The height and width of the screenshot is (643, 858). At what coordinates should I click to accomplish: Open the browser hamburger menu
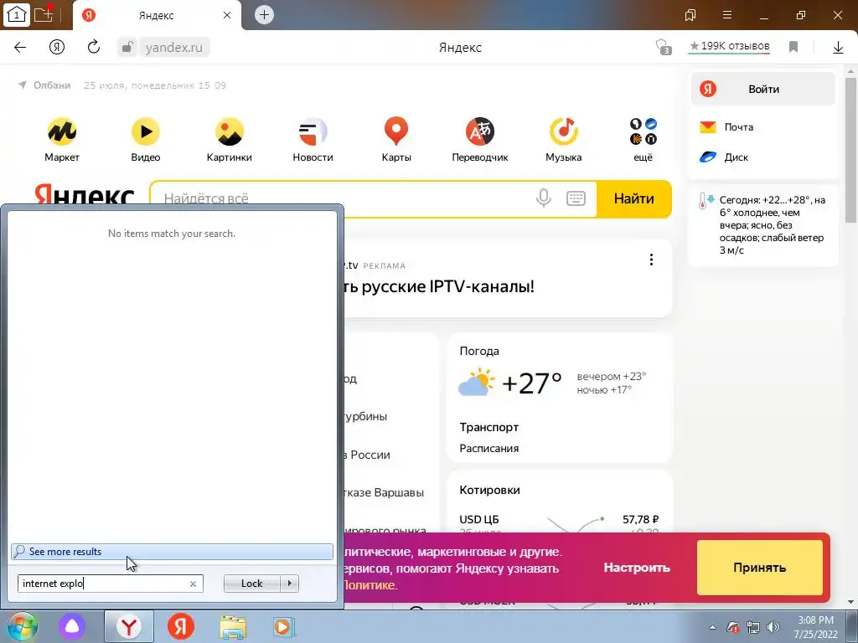click(x=727, y=15)
